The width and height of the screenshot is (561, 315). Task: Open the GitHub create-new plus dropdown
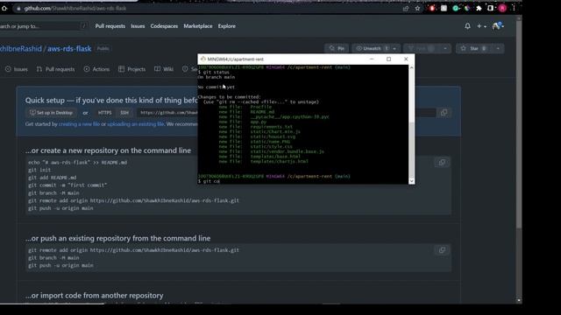point(481,26)
